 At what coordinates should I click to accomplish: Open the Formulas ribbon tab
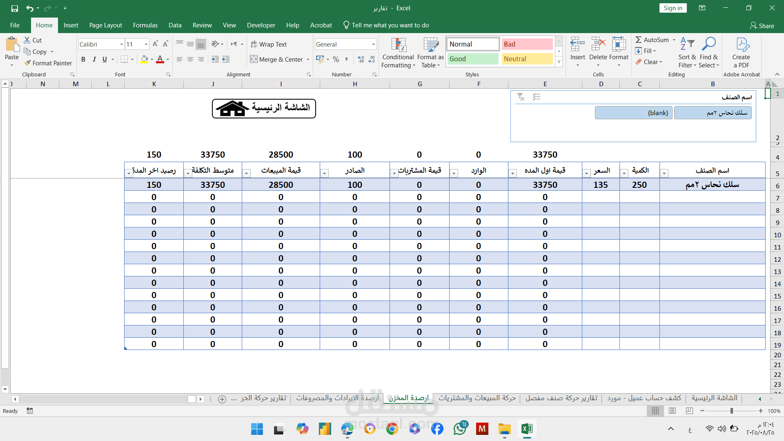pyautogui.click(x=145, y=25)
